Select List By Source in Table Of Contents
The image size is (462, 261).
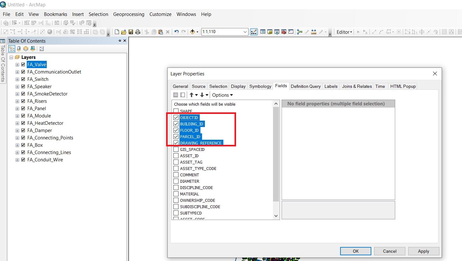point(18,48)
